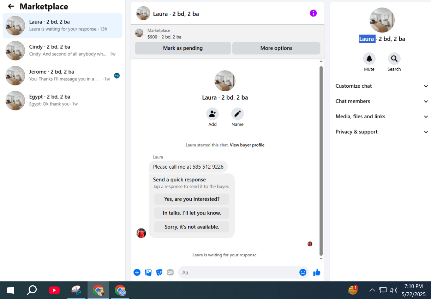The width and height of the screenshot is (431, 299).
Task: Open more actions plus icon
Action: pos(137,272)
